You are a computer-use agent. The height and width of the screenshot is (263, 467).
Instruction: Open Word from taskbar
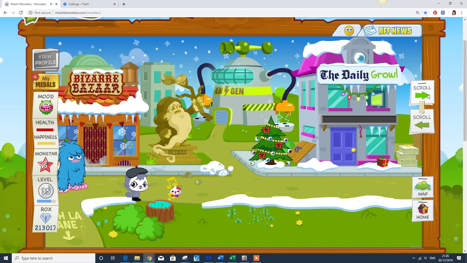point(220,258)
